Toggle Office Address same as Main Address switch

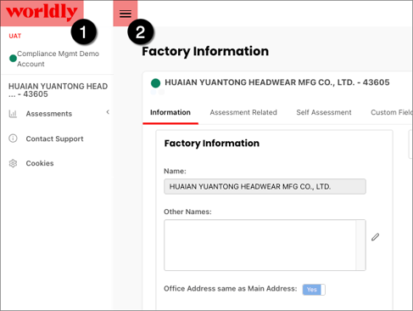pos(314,290)
